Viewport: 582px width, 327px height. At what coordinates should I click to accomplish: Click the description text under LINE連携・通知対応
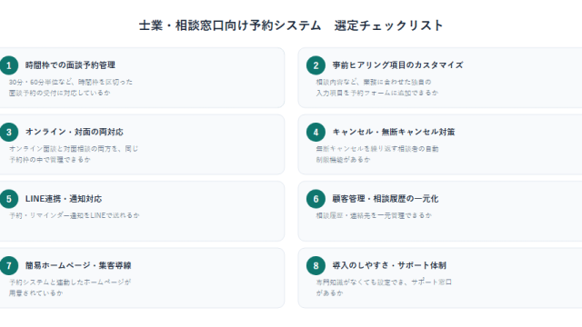tap(75, 215)
